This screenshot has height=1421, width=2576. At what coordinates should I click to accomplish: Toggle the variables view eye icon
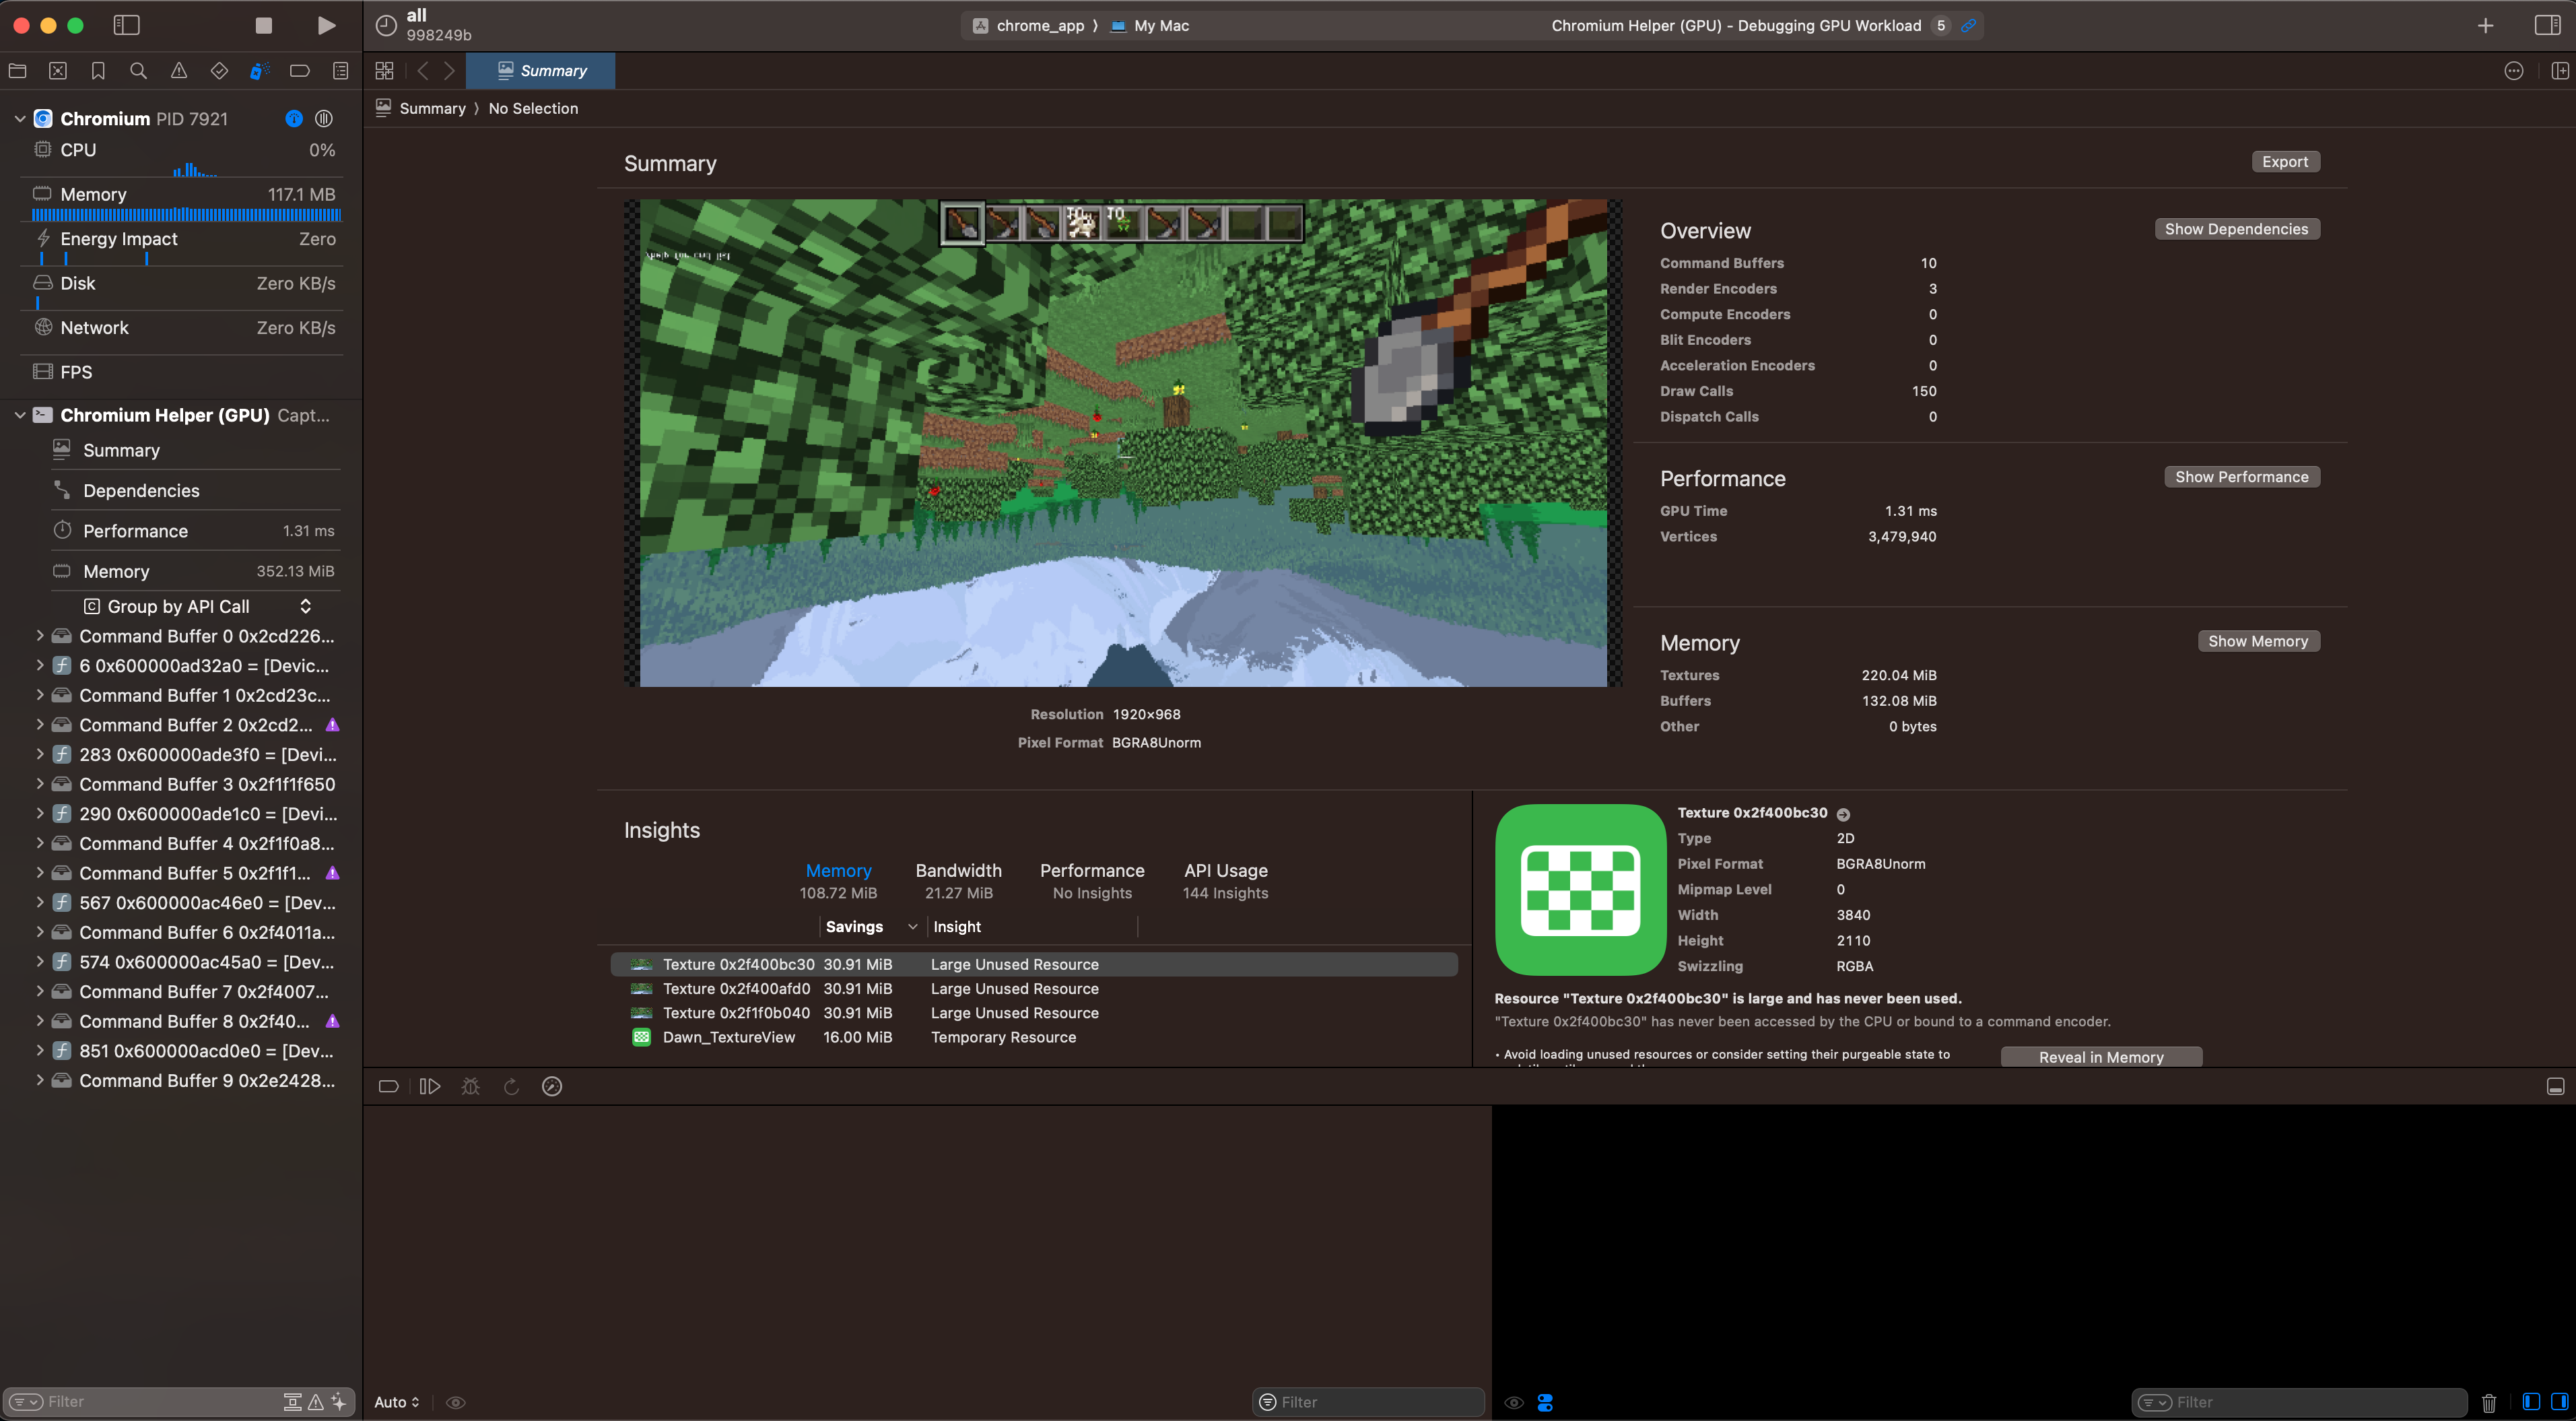456,1403
